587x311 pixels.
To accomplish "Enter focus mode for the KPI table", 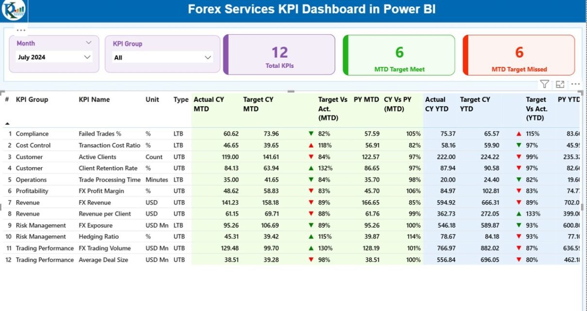I will (560, 84).
